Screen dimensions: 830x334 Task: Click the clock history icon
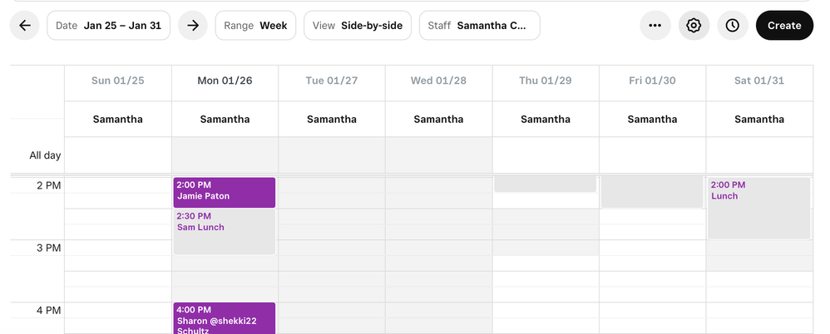[x=732, y=26]
